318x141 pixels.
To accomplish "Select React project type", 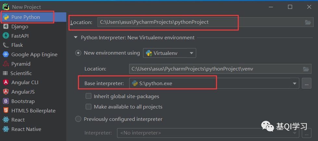I will point(33,120).
